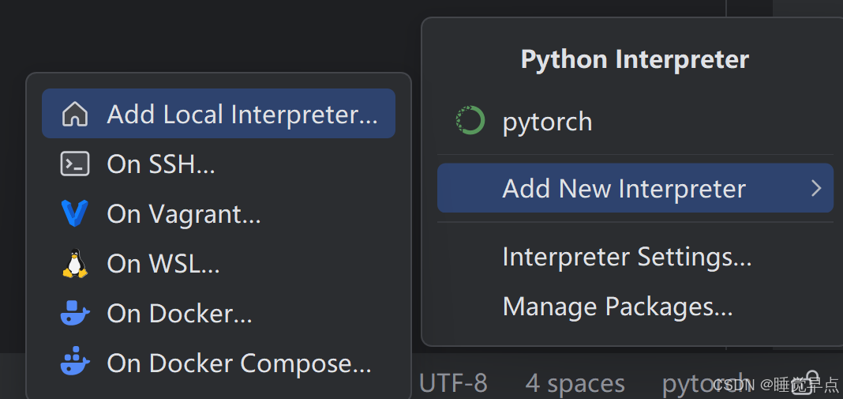Click the terminal icon beside On SSH
The image size is (843, 399).
point(75,164)
